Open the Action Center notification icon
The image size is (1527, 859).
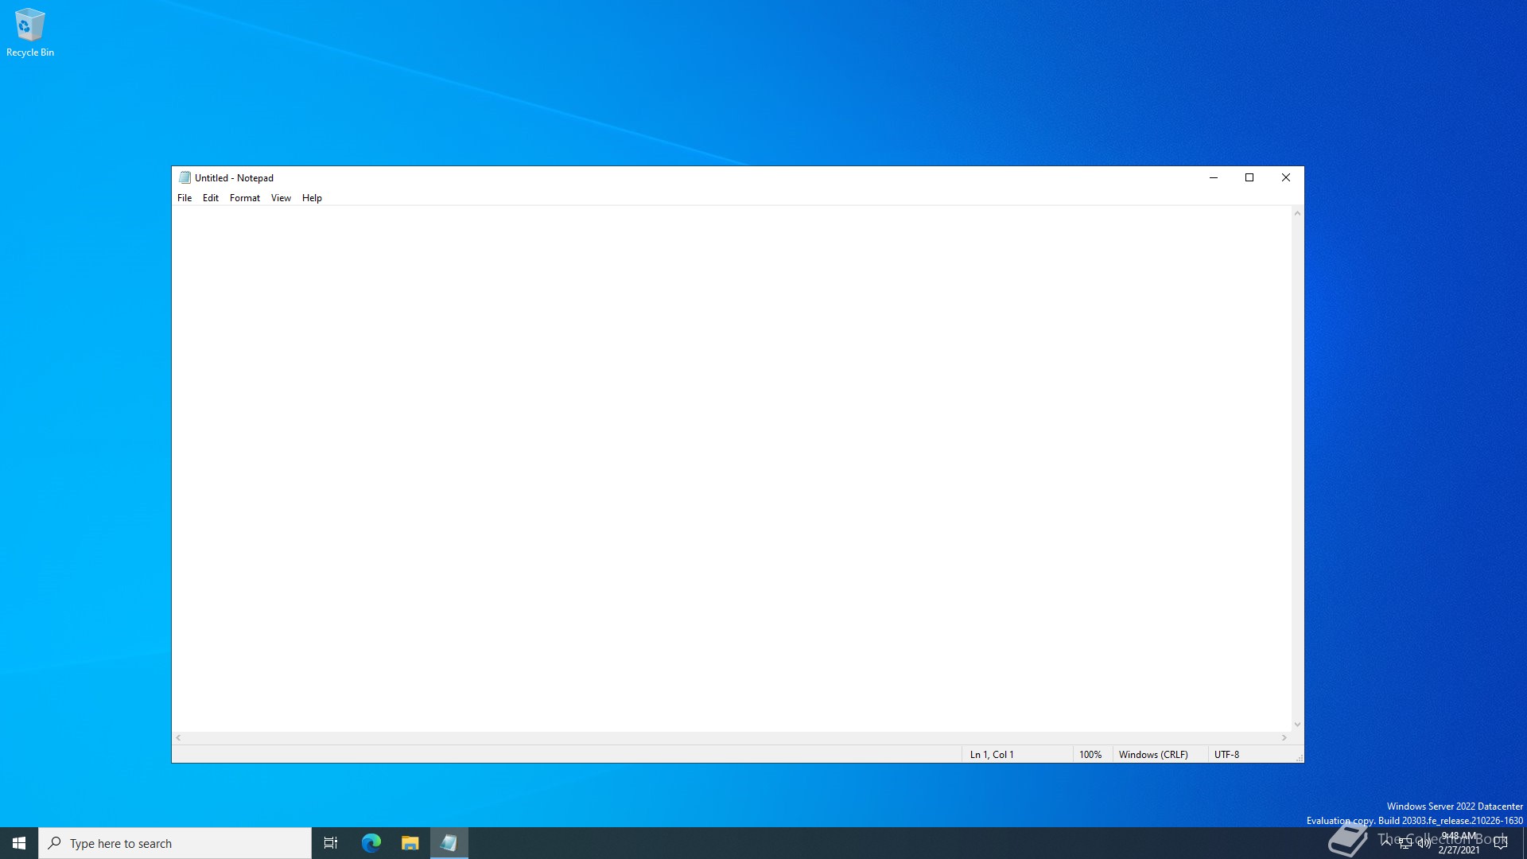point(1501,843)
